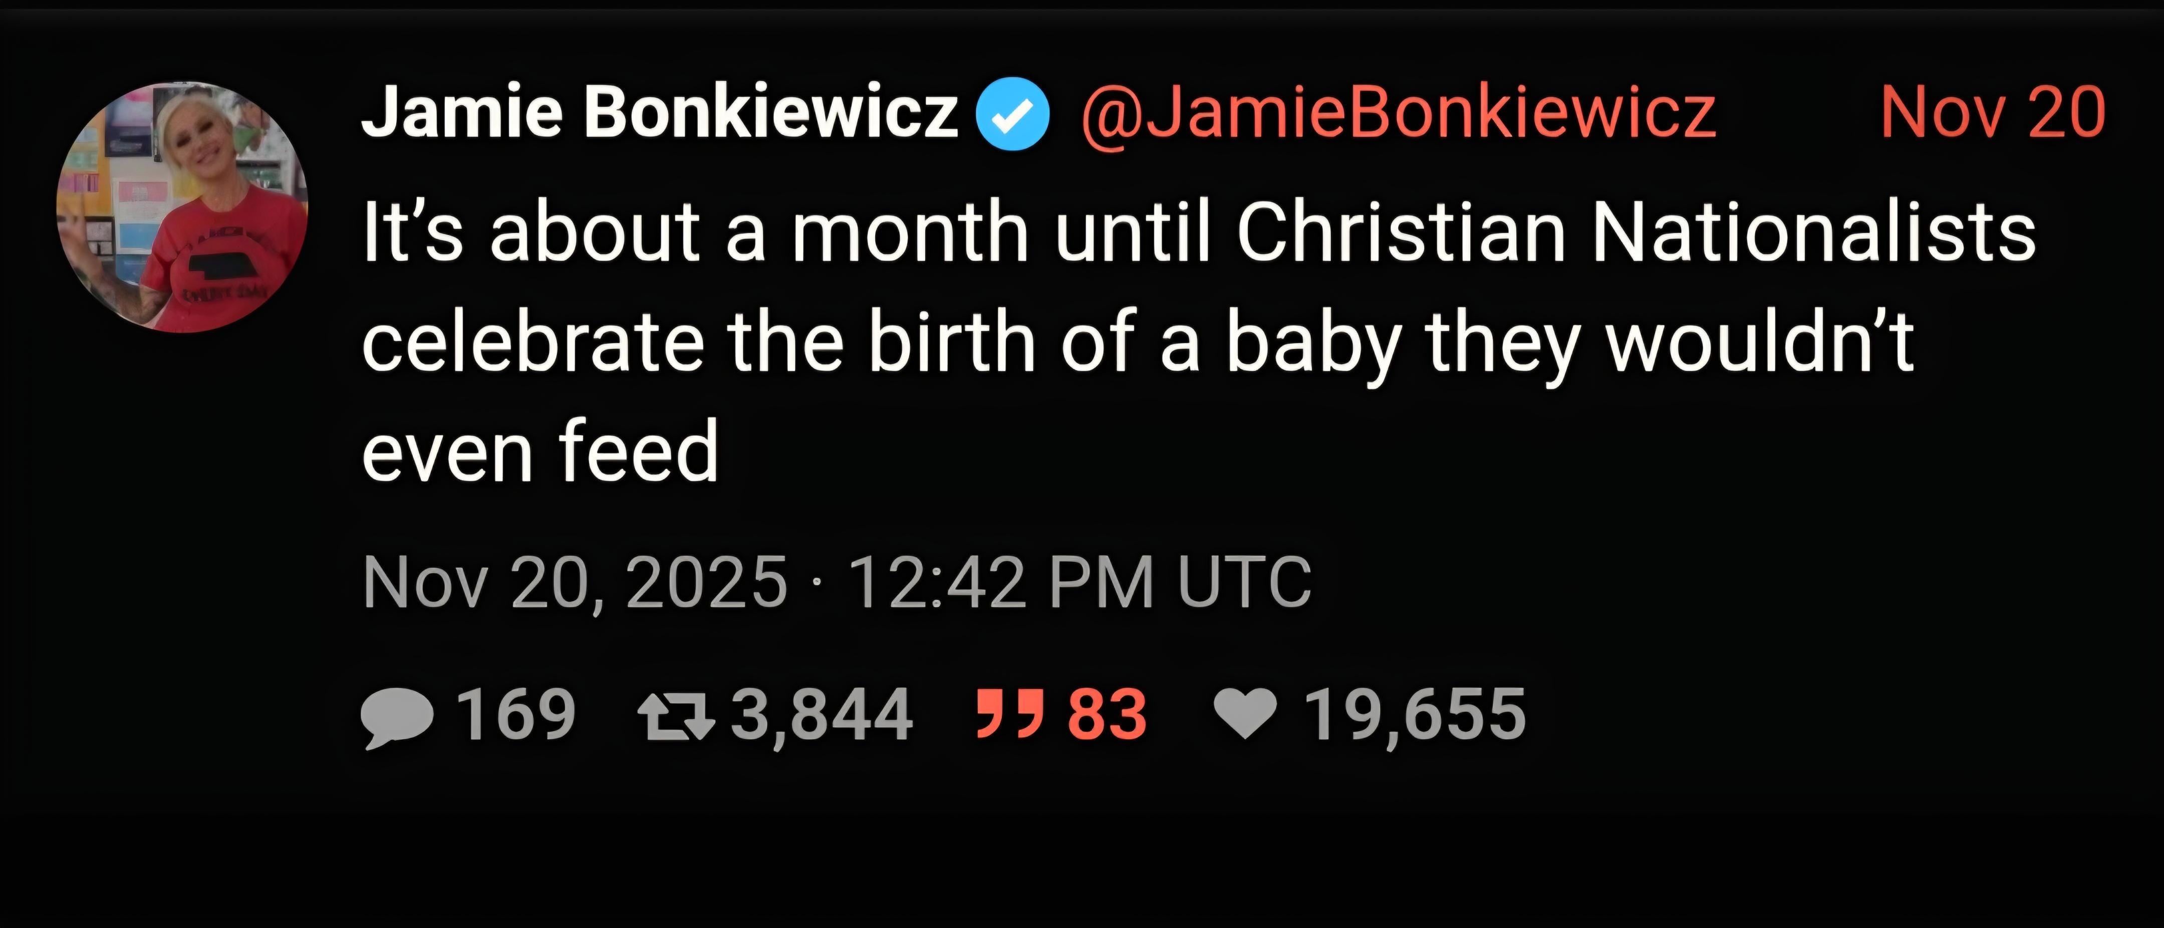Click the blue verified checkmark badge
2164x928 pixels.
pos(1013,113)
